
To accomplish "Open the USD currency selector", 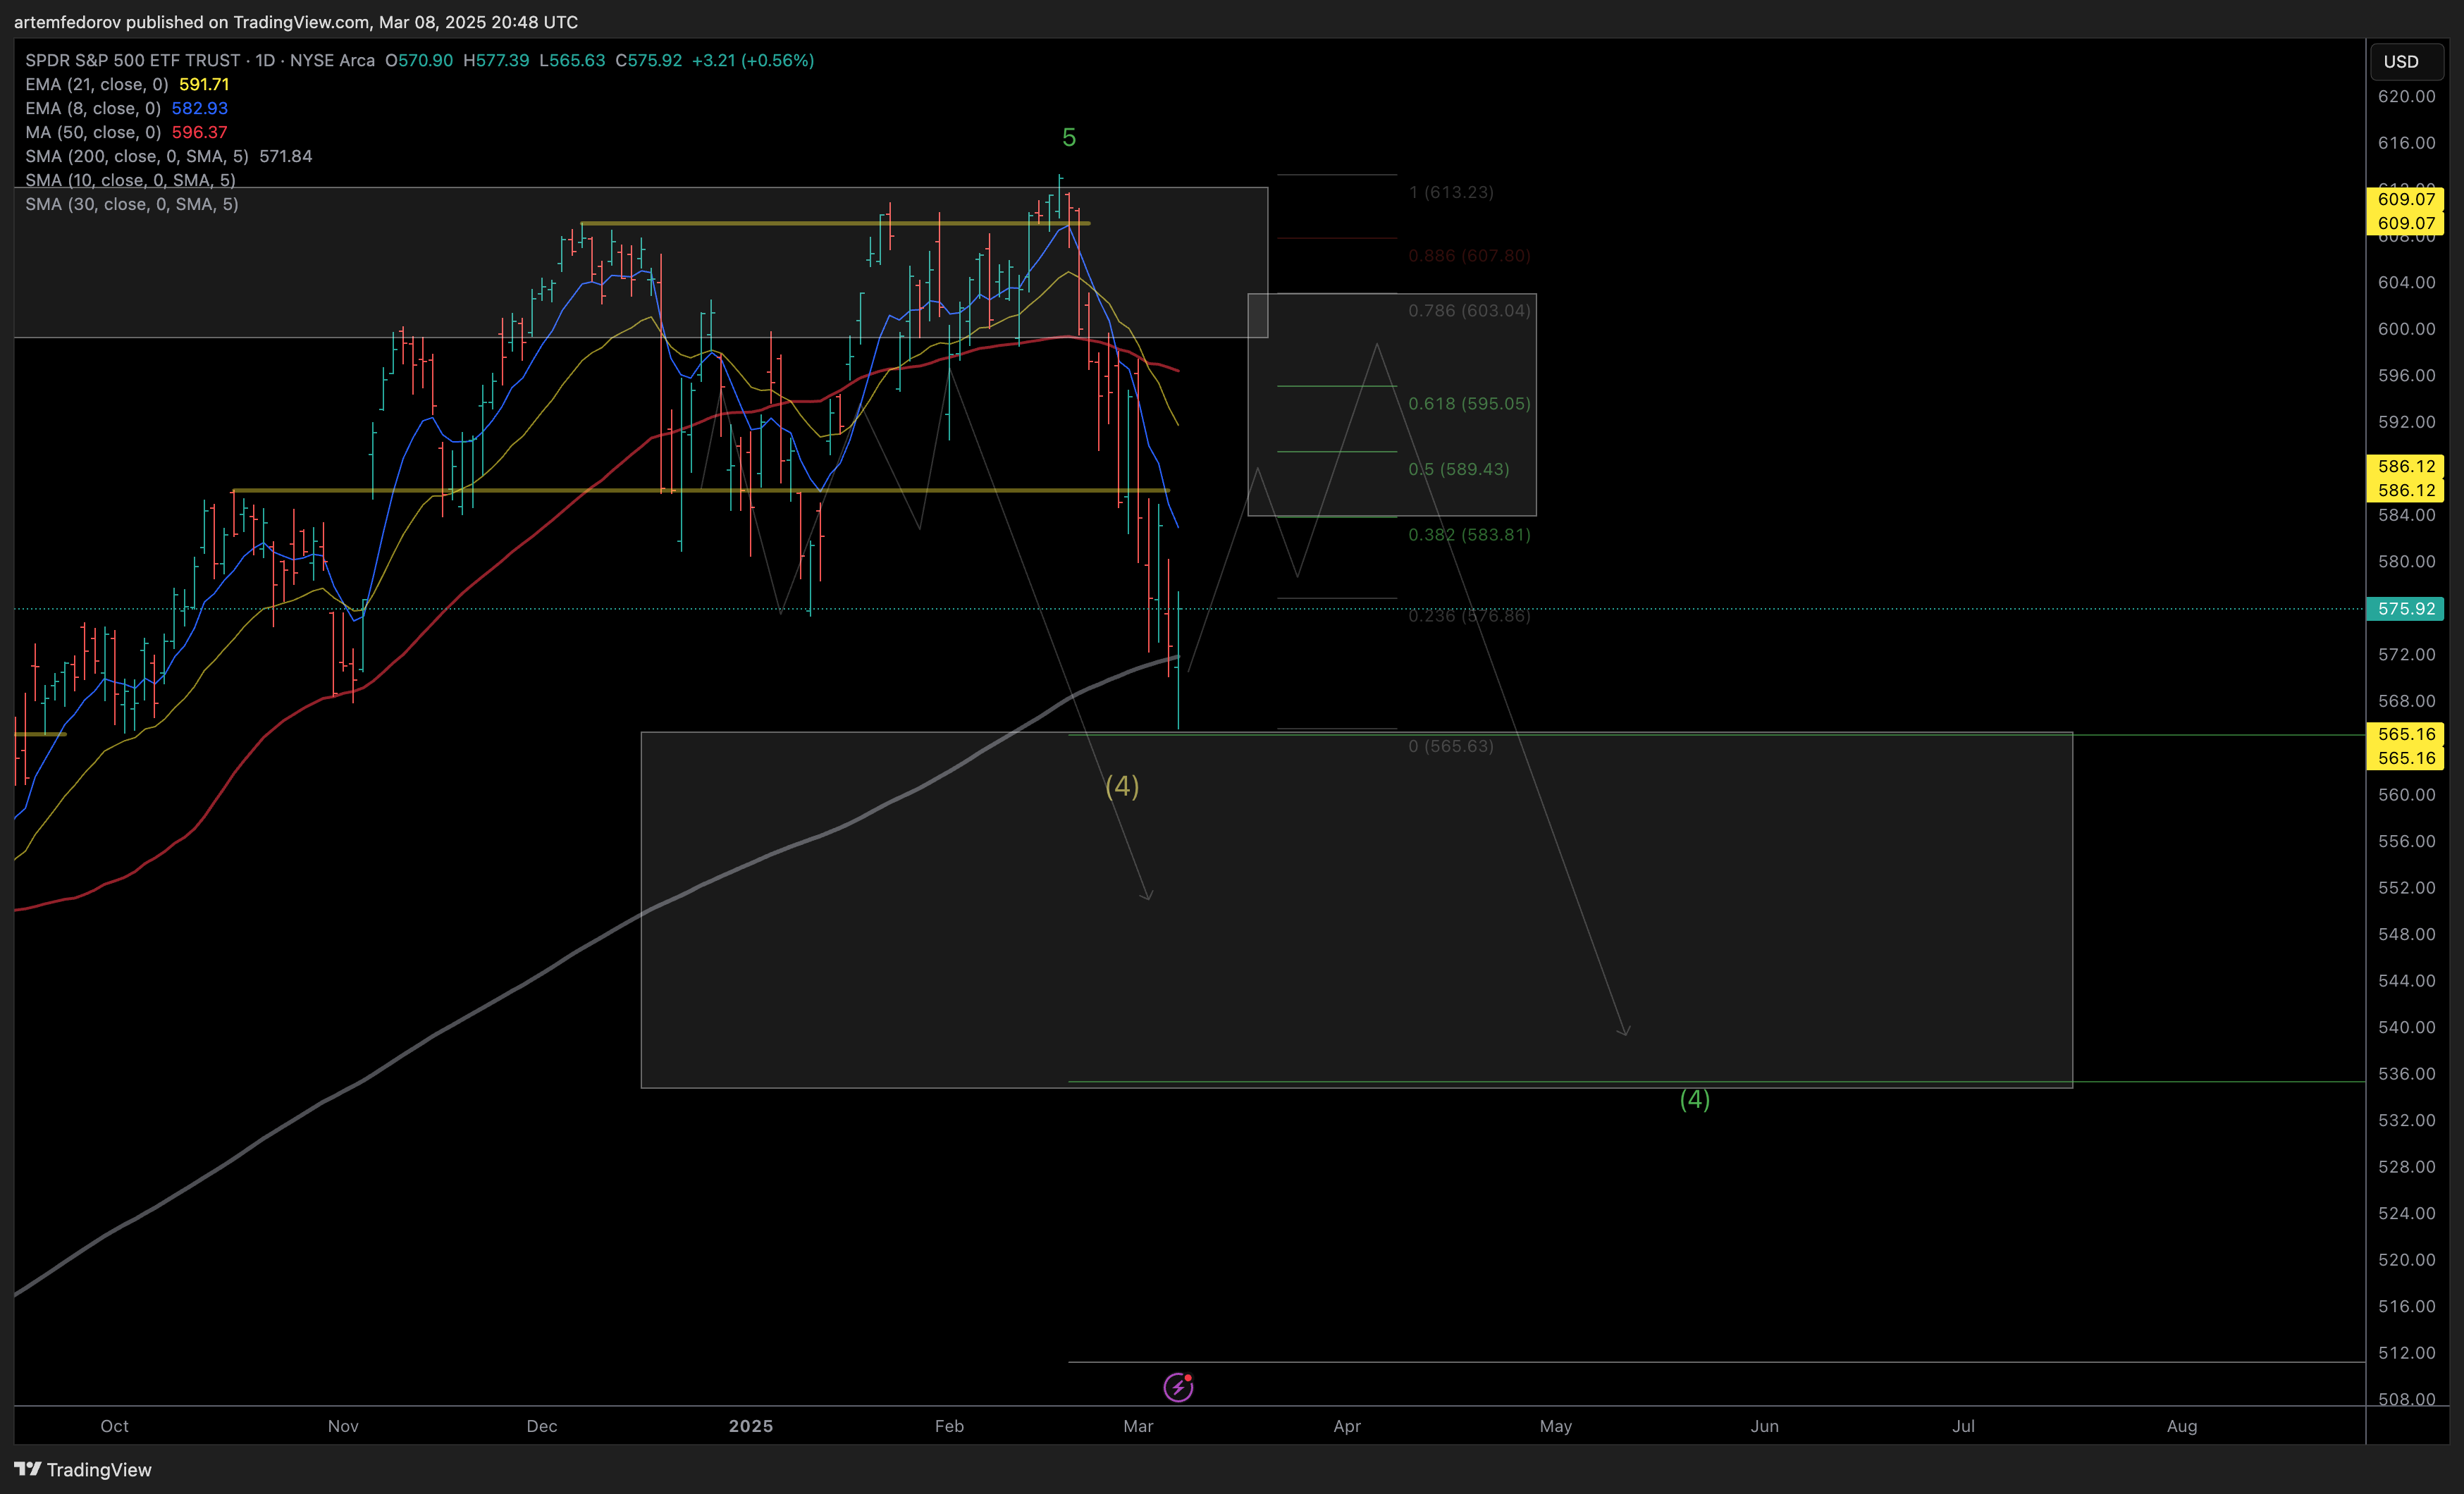I will point(2405,61).
